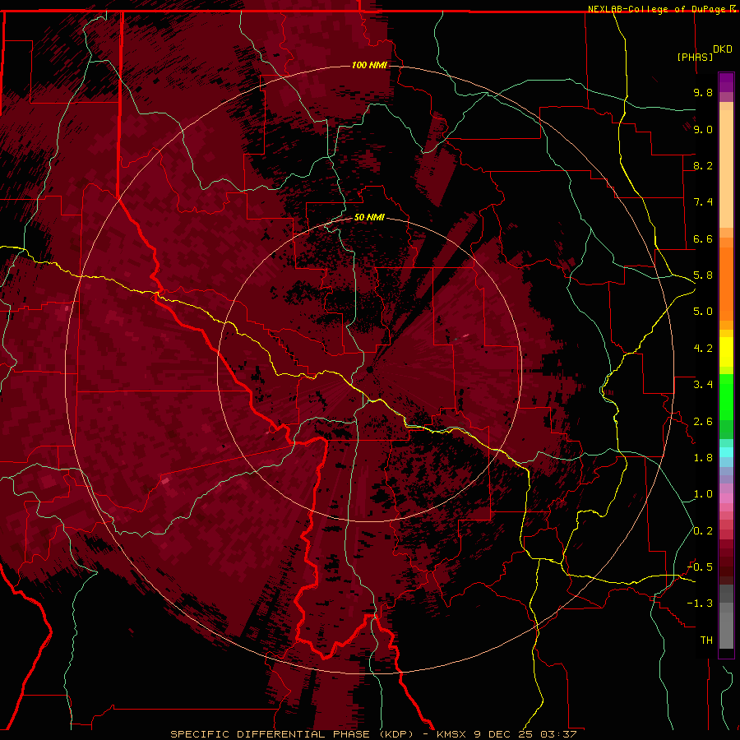Select the yellow band on the color bar
This screenshot has width=740, height=740.
[x=726, y=352]
